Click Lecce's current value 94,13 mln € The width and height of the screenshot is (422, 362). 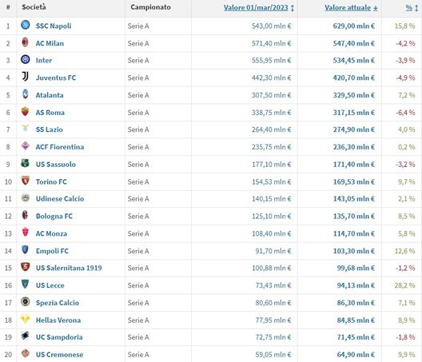(356, 285)
